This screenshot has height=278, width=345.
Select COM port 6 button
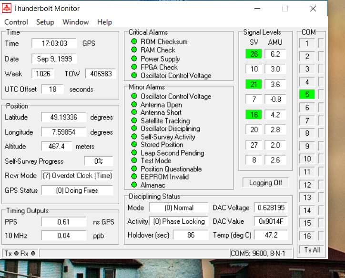coord(307,108)
